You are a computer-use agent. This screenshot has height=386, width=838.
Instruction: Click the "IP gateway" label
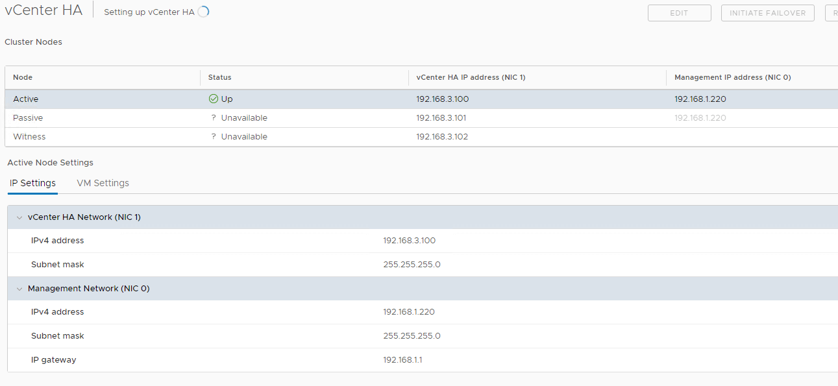[x=54, y=360]
